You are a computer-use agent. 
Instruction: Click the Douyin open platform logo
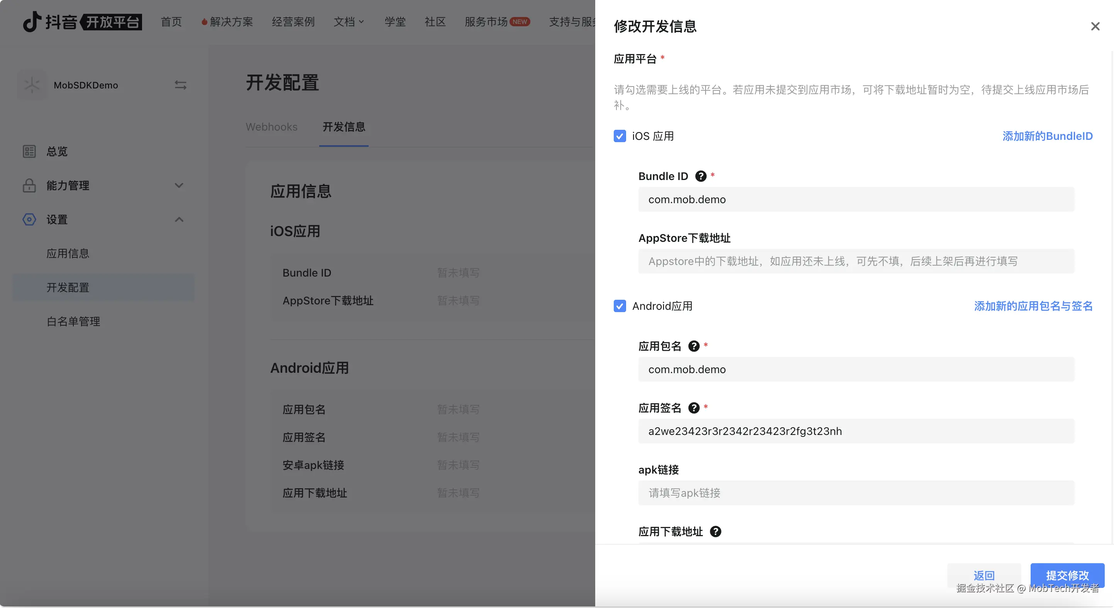(82, 22)
